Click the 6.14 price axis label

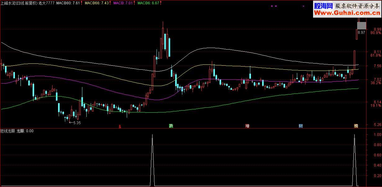pyautogui.click(x=377, y=102)
